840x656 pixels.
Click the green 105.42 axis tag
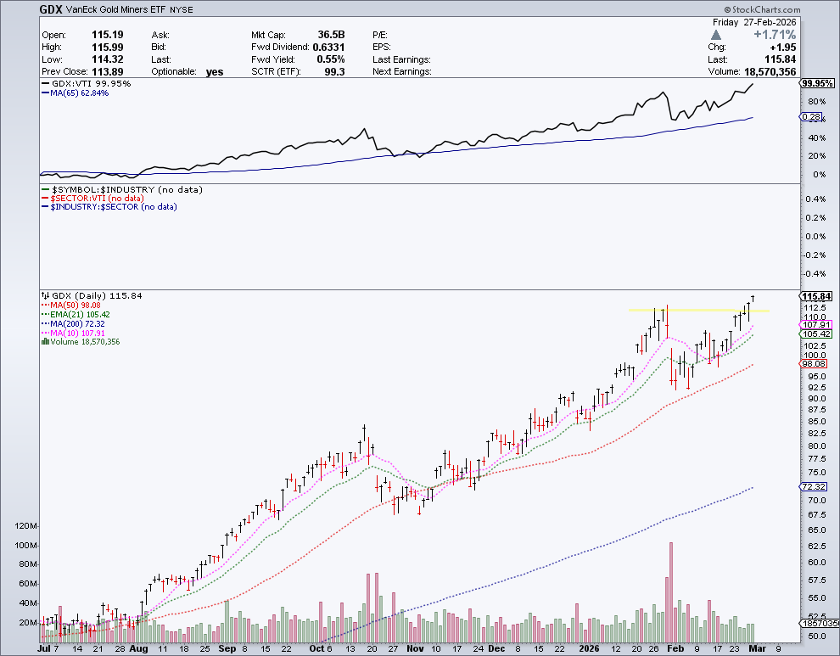[817, 334]
